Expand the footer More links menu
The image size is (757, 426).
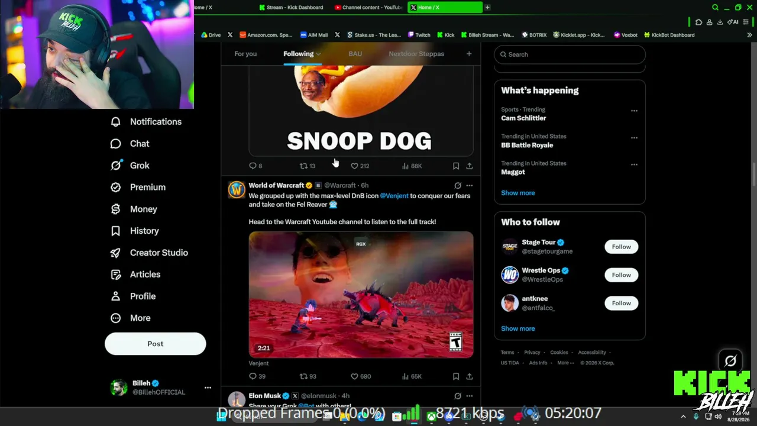pyautogui.click(x=565, y=363)
